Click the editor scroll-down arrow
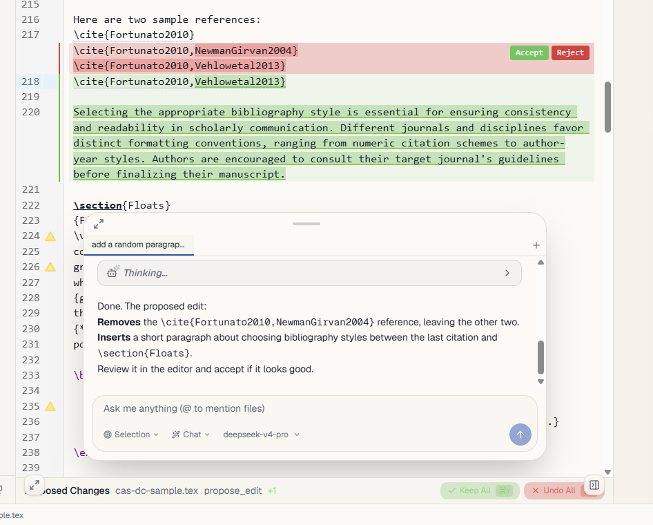The height and width of the screenshot is (525, 653). coord(607,472)
